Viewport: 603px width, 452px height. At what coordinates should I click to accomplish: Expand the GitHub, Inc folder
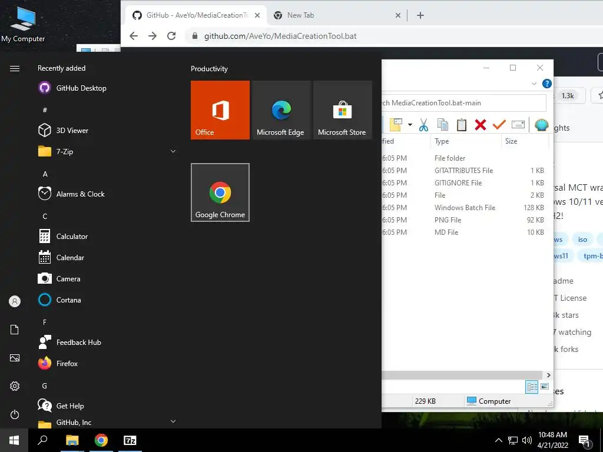[x=173, y=421]
